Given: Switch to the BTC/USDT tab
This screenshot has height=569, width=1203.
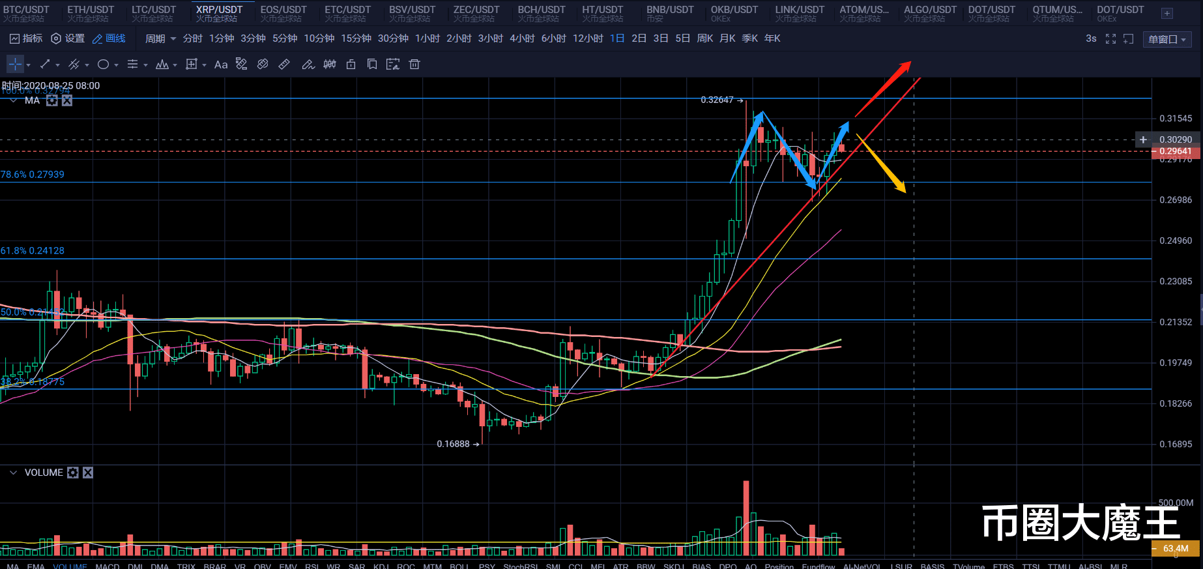Looking at the screenshot, I should (27, 13).
